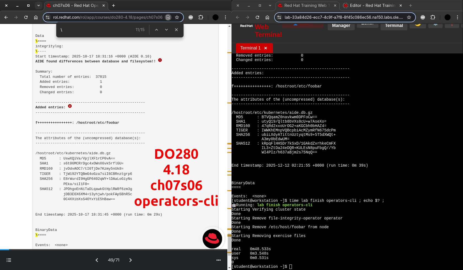Switch to Red Hat Training Web Terminal tab
Image resolution: width=463 pixels, height=270 pixels.
coord(307,5)
